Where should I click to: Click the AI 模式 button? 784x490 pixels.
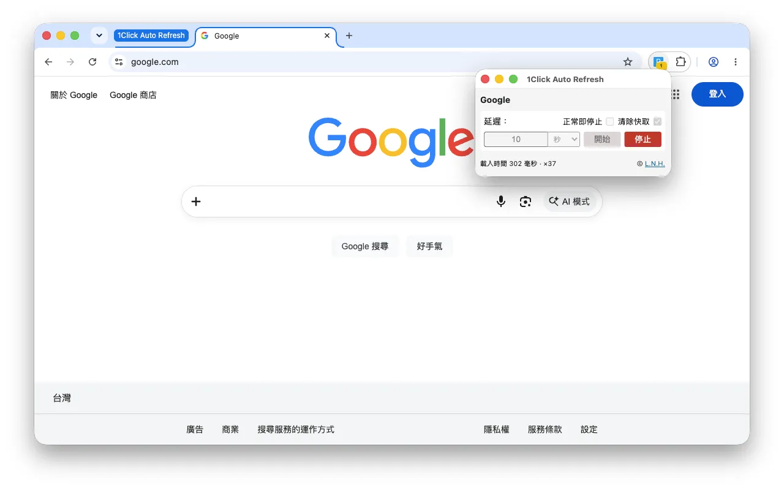570,202
